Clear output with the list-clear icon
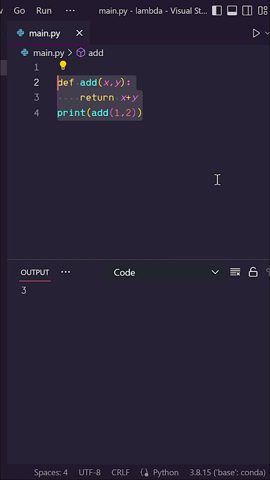Viewport: 270px width, 480px height. coord(235,272)
